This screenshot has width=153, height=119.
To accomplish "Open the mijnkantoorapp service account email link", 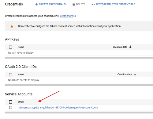I will click(58, 108).
